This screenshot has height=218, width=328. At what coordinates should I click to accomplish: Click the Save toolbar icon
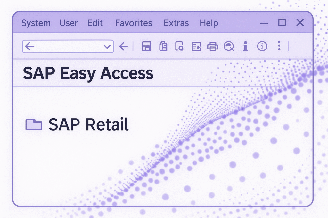point(146,46)
